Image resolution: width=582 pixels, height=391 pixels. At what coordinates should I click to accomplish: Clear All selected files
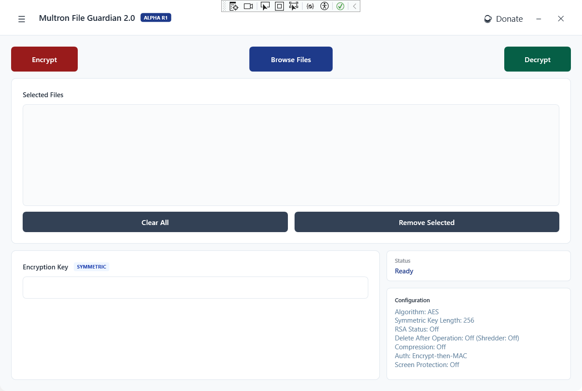click(155, 222)
